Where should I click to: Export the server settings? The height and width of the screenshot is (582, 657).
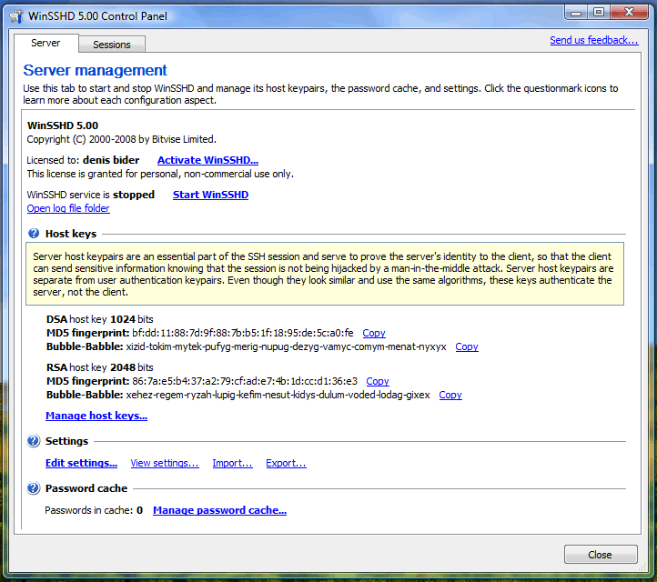[x=286, y=463]
